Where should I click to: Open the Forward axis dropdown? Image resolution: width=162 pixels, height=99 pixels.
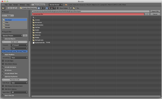coord(19,45)
